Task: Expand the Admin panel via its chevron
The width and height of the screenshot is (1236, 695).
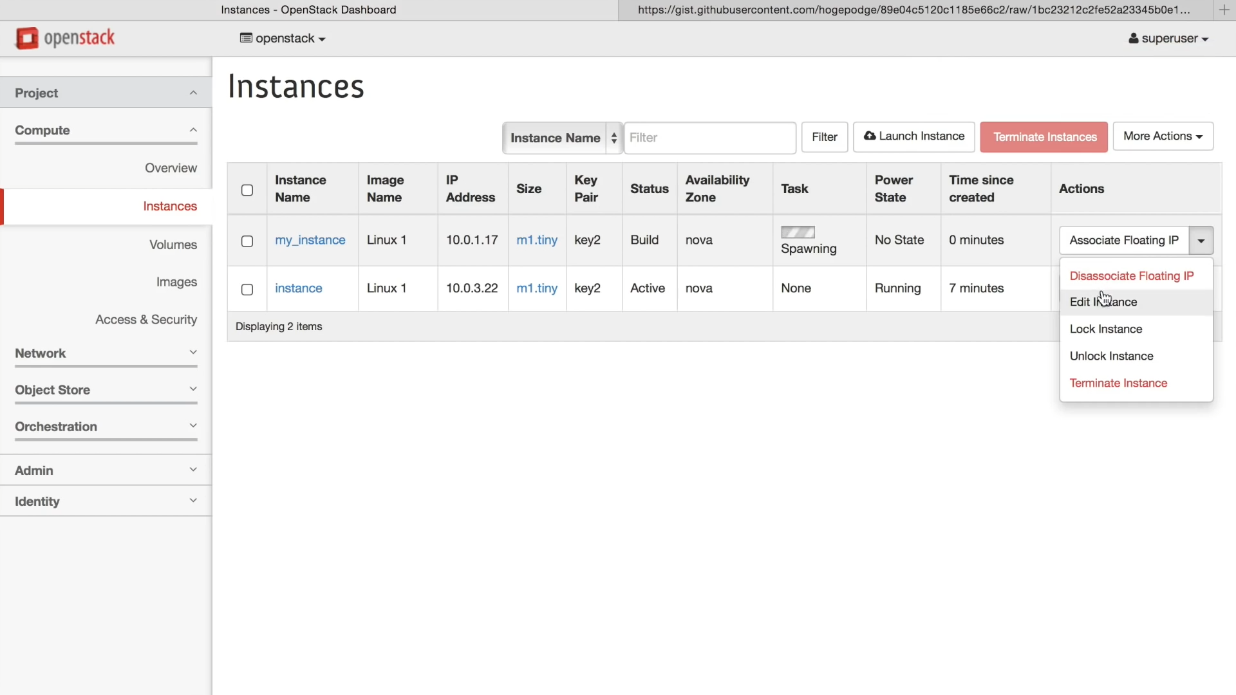Action: (193, 470)
